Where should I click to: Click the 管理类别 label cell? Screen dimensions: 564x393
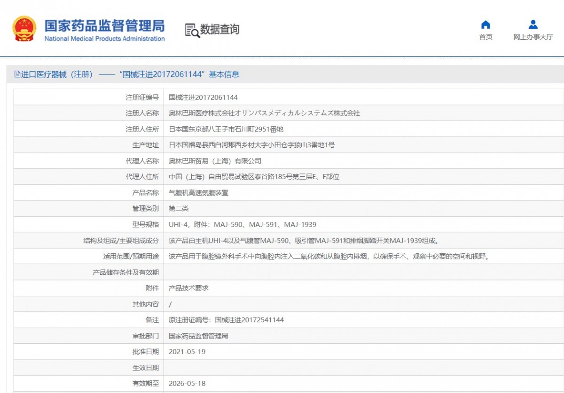coord(89,209)
